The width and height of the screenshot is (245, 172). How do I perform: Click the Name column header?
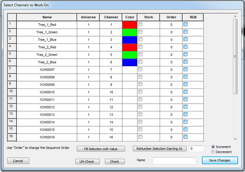point(47,17)
